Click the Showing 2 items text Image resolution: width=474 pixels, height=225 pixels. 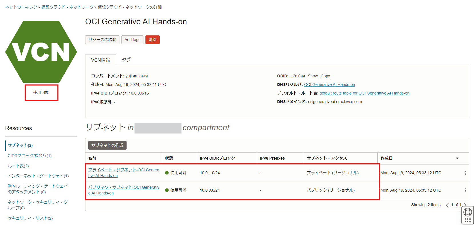tap(426, 205)
